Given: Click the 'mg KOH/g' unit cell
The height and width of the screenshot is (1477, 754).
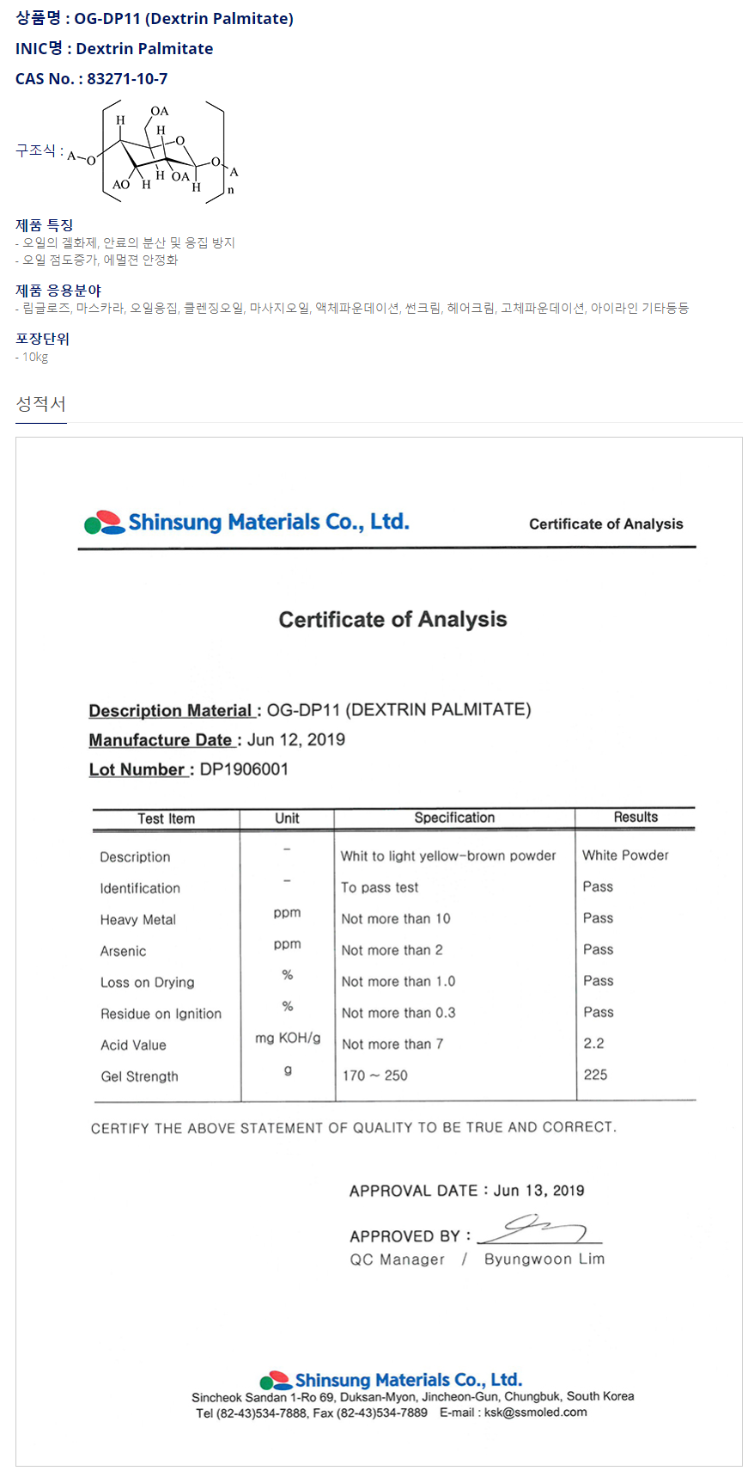Looking at the screenshot, I should (288, 1039).
